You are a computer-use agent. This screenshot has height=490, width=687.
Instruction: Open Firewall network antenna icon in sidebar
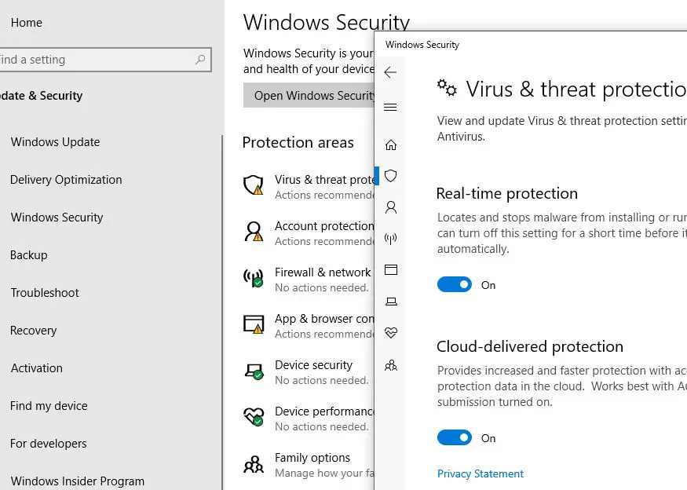390,239
